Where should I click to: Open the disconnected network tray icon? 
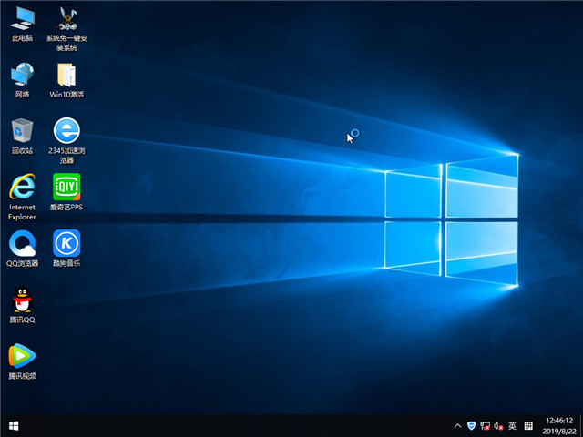485,425
